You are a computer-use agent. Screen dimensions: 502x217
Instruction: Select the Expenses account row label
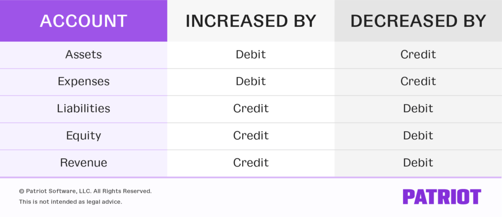tap(83, 81)
